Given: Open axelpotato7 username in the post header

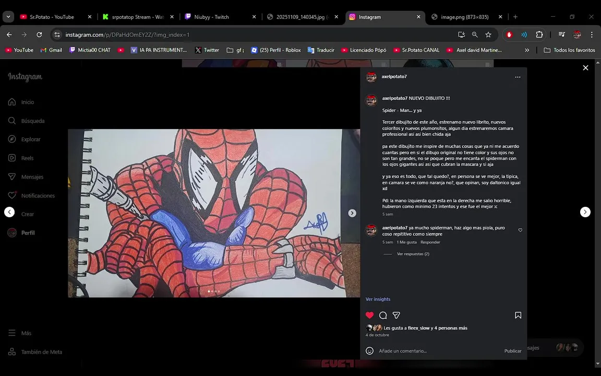Looking at the screenshot, I should pyautogui.click(x=394, y=77).
